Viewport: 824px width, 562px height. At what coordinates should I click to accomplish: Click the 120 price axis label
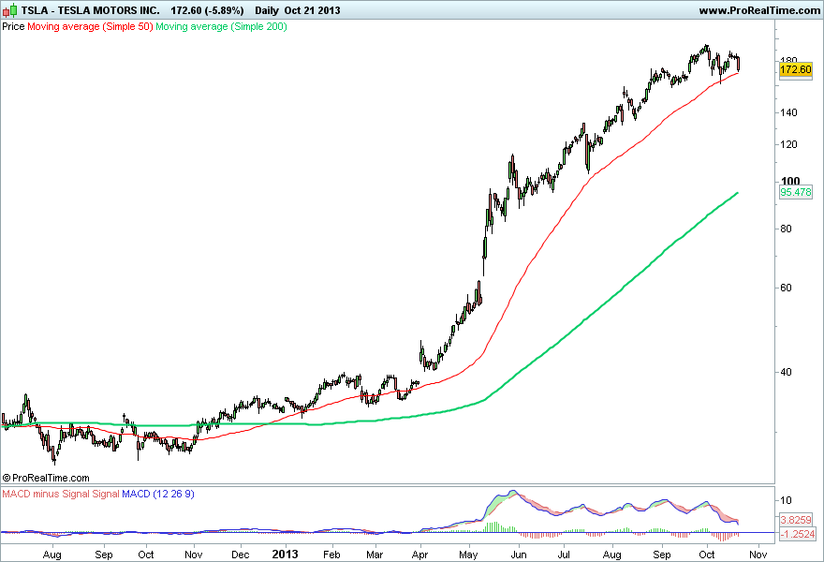click(x=788, y=144)
